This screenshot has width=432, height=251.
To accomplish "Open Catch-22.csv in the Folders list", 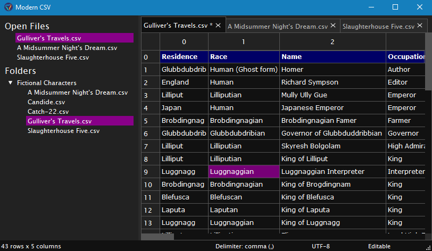I will coord(48,112).
